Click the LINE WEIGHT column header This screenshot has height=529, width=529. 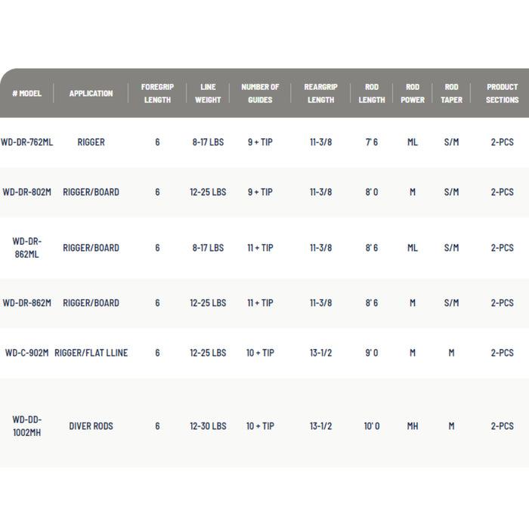pyautogui.click(x=208, y=94)
